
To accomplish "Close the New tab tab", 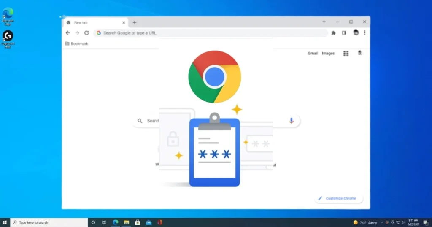I will click(124, 23).
